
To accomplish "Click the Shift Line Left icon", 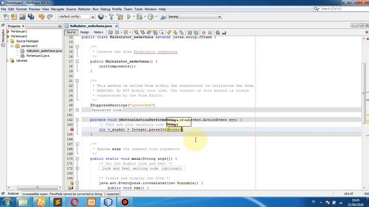I will pos(190,32).
